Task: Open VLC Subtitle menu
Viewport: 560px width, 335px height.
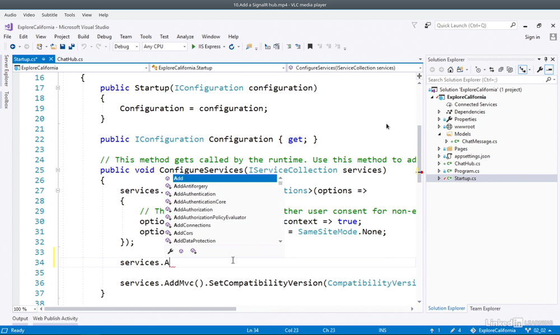Action: click(49, 15)
